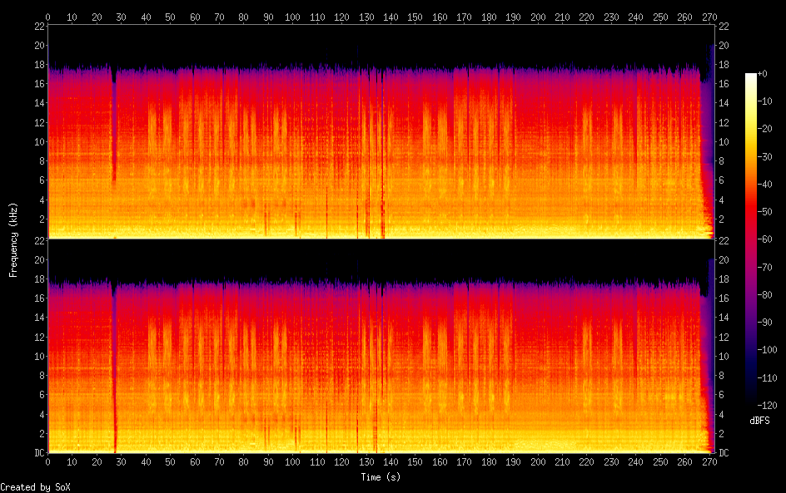The width and height of the screenshot is (786, 493).
Task: Click '270' on the bottom time axis
Action: click(x=709, y=462)
